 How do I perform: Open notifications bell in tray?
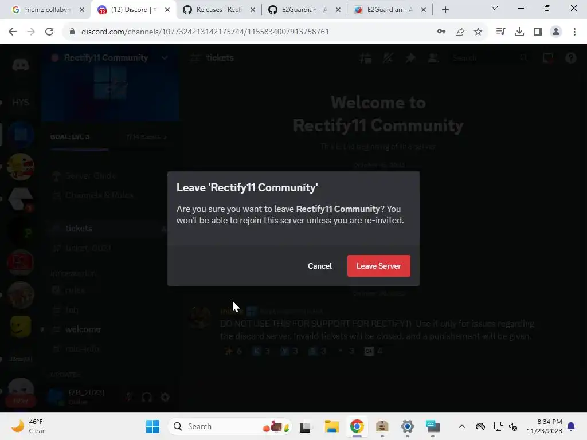(x=572, y=426)
